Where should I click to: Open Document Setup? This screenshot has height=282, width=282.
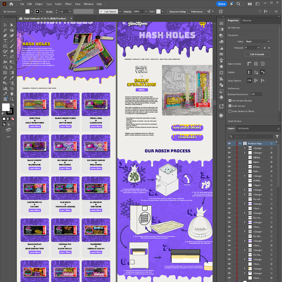178,11
